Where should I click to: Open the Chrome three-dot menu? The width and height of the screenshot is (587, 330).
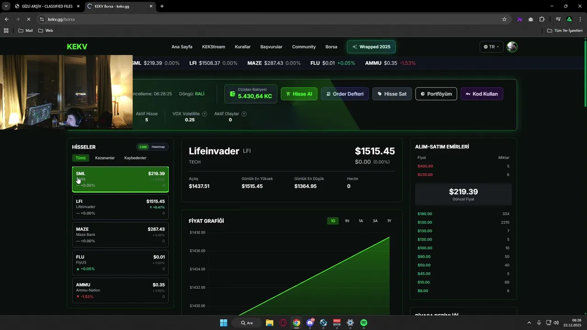580,19
